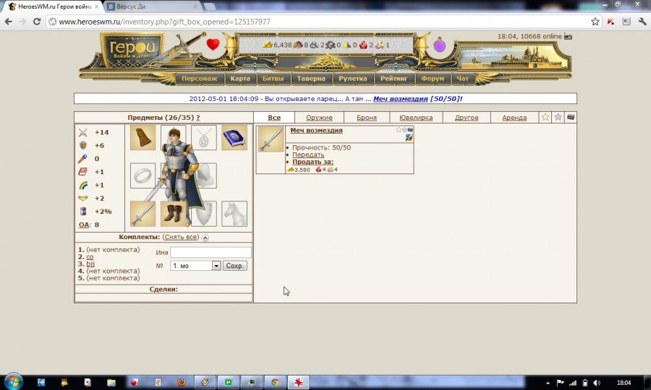651x390 pixels.
Task: Load the set named bii
Action: (90, 264)
